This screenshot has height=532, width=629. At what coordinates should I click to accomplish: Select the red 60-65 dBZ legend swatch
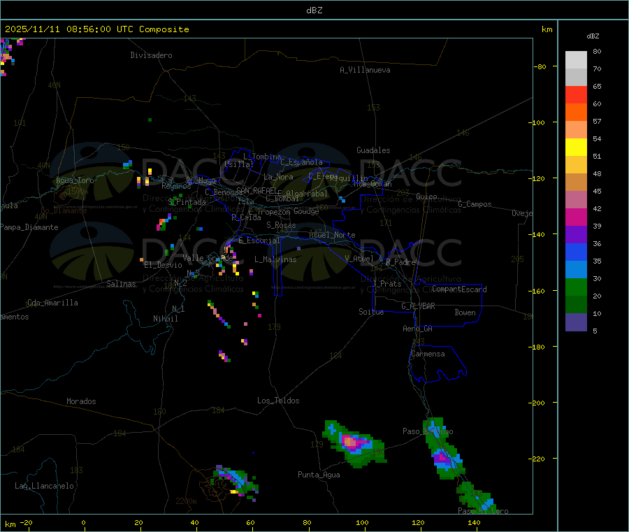click(576, 95)
